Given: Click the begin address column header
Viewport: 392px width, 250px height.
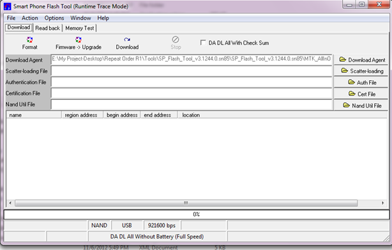Looking at the screenshot, I should (x=122, y=115).
